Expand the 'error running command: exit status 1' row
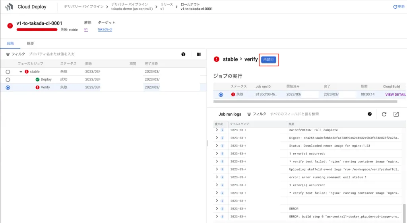The image size is (407, 223). point(217,177)
